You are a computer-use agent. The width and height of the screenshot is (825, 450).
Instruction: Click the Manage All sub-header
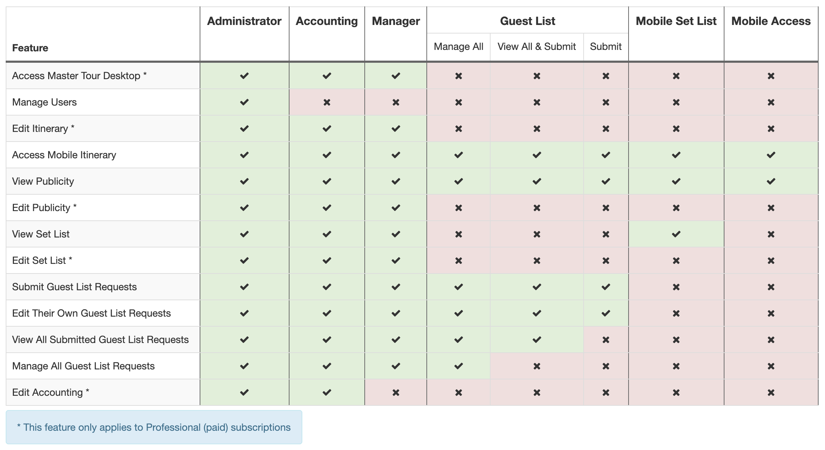tap(458, 46)
